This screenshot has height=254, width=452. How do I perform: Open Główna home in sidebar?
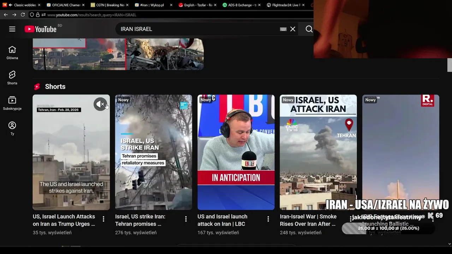point(12,53)
